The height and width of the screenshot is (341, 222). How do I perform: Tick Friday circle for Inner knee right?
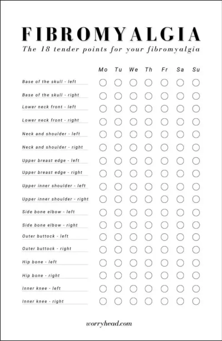(x=164, y=301)
